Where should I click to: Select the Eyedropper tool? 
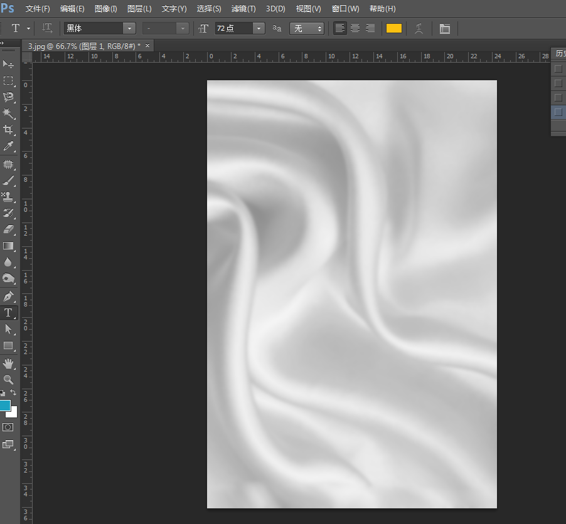[x=8, y=146]
